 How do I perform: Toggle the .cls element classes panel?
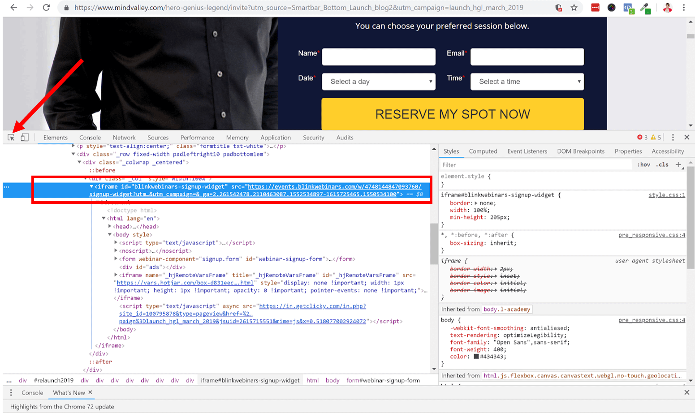coord(662,165)
